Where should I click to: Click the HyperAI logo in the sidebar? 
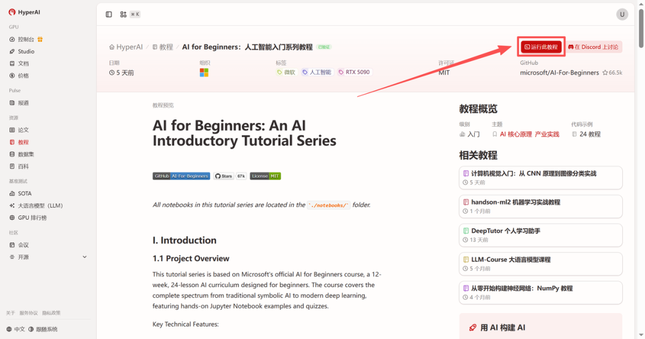pyautogui.click(x=24, y=13)
